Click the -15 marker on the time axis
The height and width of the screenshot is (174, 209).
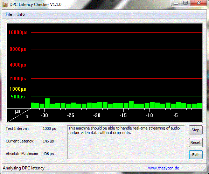click(x=123, y=115)
